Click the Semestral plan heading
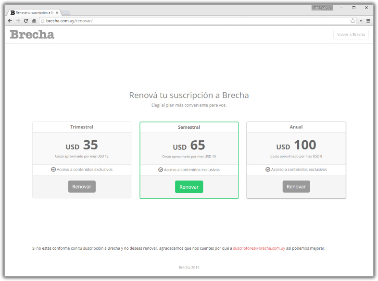 (x=189, y=127)
